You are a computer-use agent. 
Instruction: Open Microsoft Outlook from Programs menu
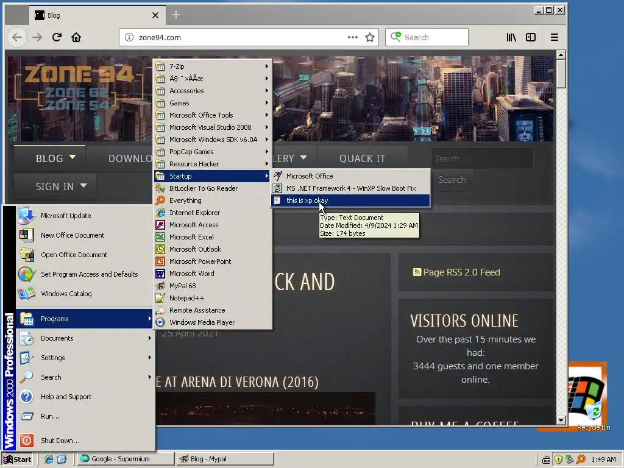point(213,249)
